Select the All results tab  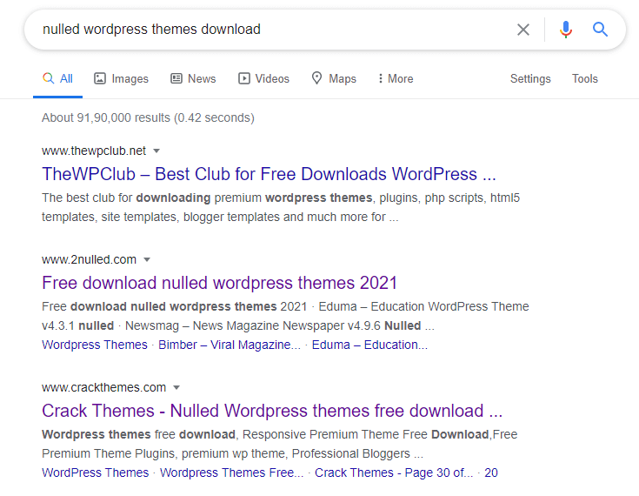click(x=58, y=78)
